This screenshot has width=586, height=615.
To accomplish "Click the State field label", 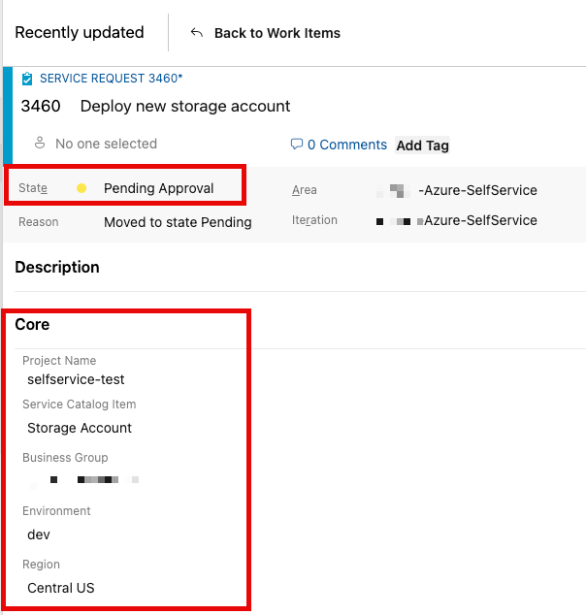I will [33, 188].
